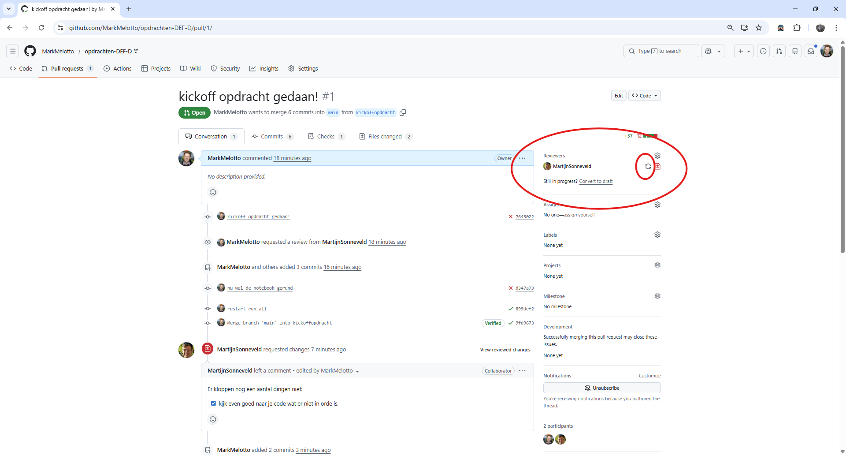Screen dimensions: 846x455
Task: Open the notifications inbox icon
Action: pos(811,51)
